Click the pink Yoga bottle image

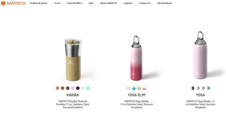click(200, 55)
